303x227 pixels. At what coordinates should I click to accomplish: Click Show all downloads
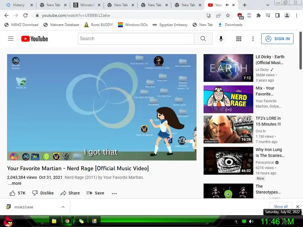[281, 206]
